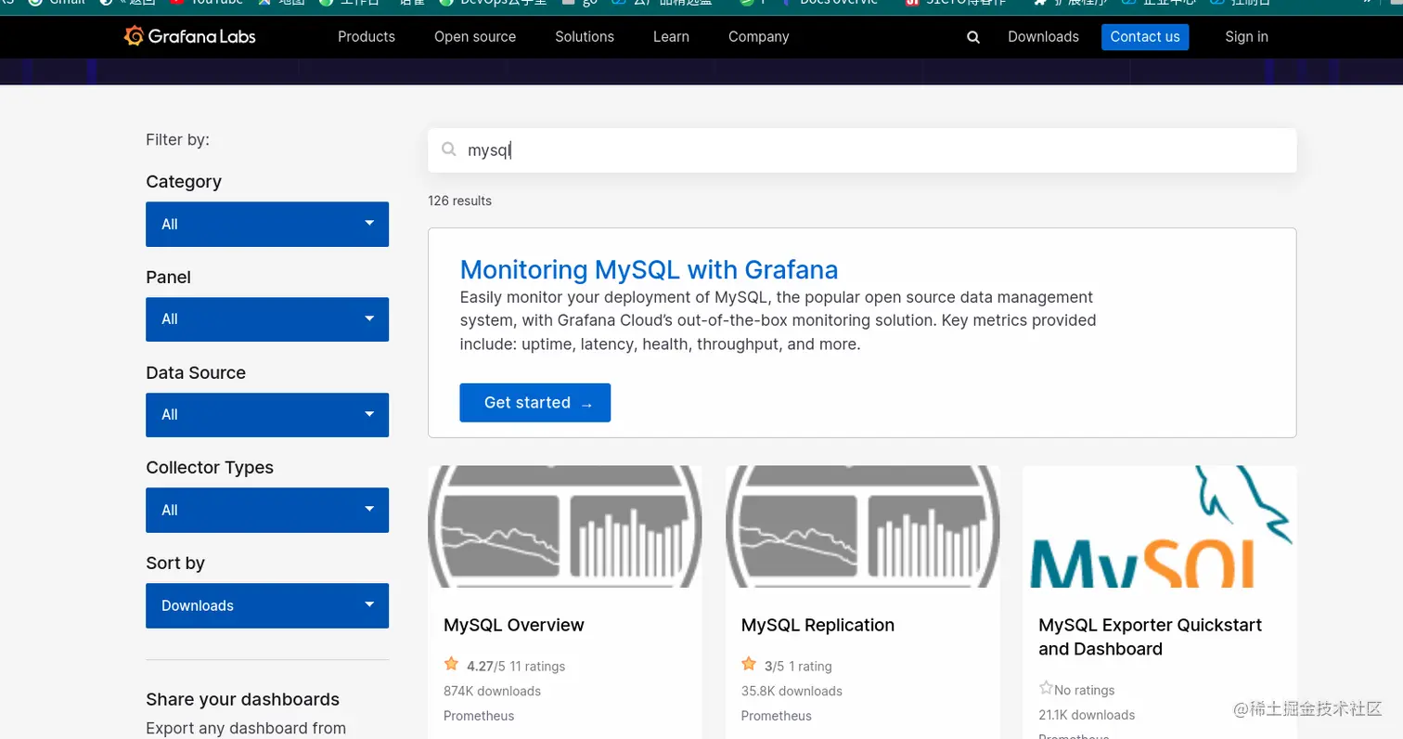Click the Sign in link
The width and height of the screenshot is (1403, 739).
[1246, 37]
